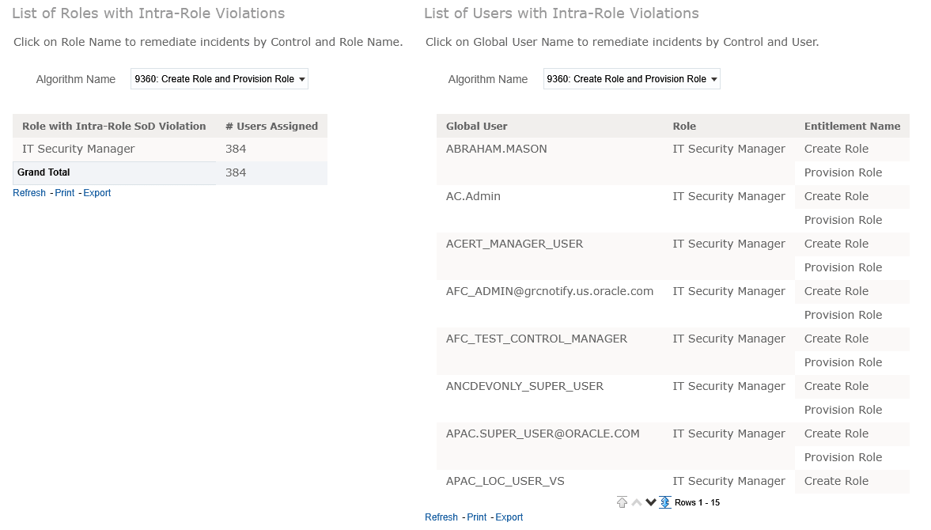Open global user ACERT_MANAGER_USER

(x=514, y=244)
